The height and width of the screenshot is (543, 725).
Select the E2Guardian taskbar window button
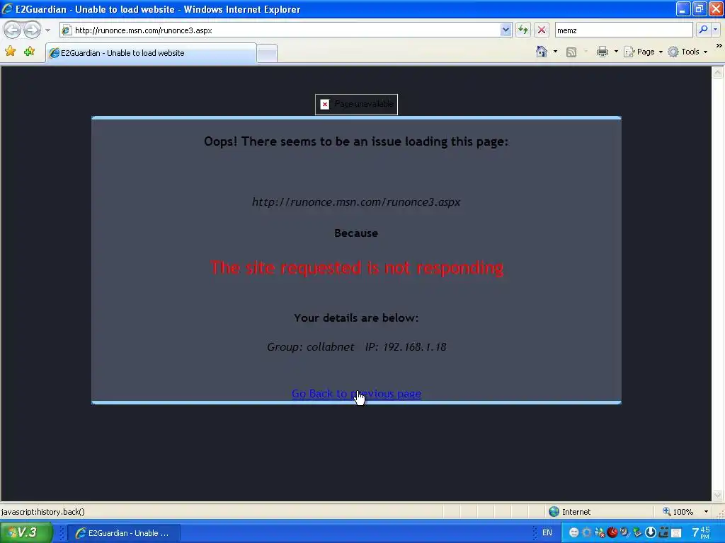point(124,533)
